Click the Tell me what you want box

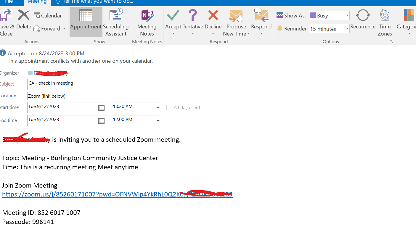pos(95,2)
